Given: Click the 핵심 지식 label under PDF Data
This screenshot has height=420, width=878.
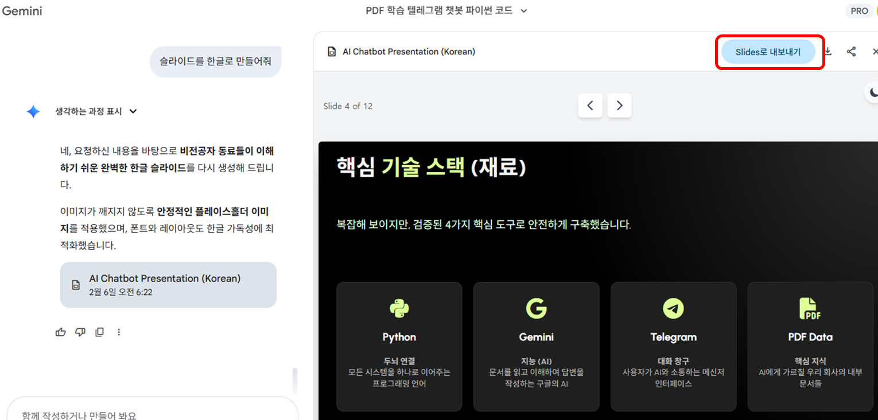Looking at the screenshot, I should pyautogui.click(x=810, y=361).
